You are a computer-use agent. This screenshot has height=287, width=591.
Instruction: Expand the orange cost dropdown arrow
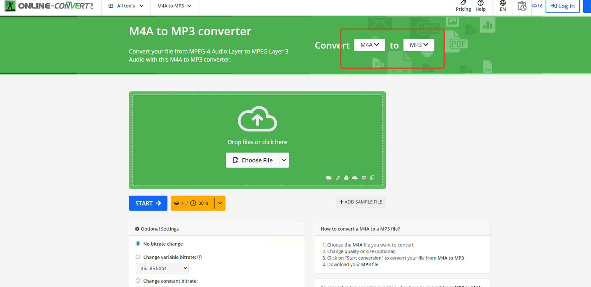click(x=220, y=203)
